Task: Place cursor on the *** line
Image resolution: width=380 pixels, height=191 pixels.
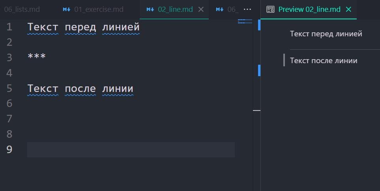Action: tap(37, 57)
